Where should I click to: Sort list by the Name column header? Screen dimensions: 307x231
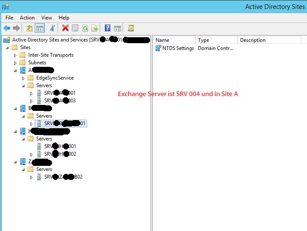click(174, 40)
